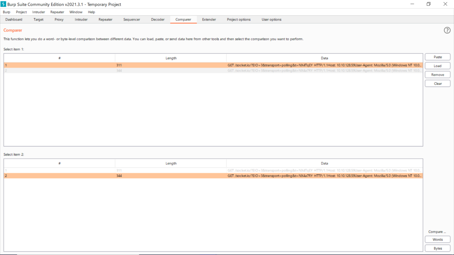454x255 pixels.
Task: Click the Data column header in item 1 table
Action: pyautogui.click(x=325, y=58)
